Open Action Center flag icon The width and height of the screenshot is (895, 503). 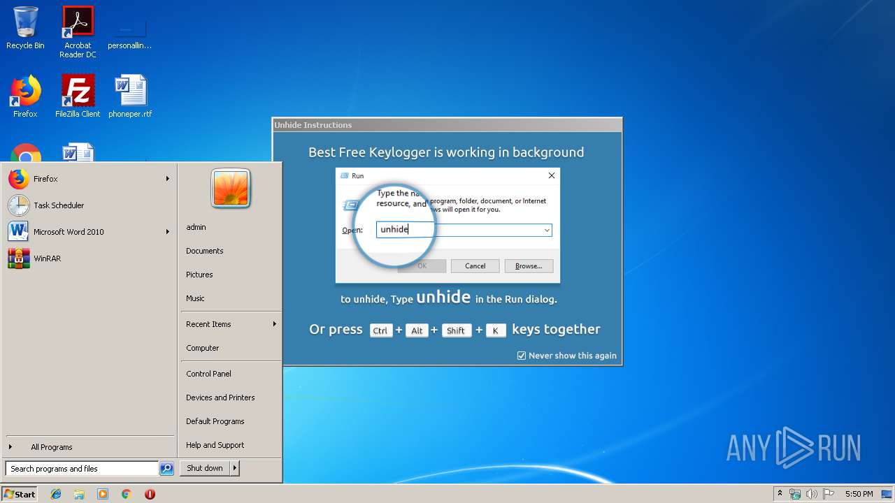click(x=829, y=494)
